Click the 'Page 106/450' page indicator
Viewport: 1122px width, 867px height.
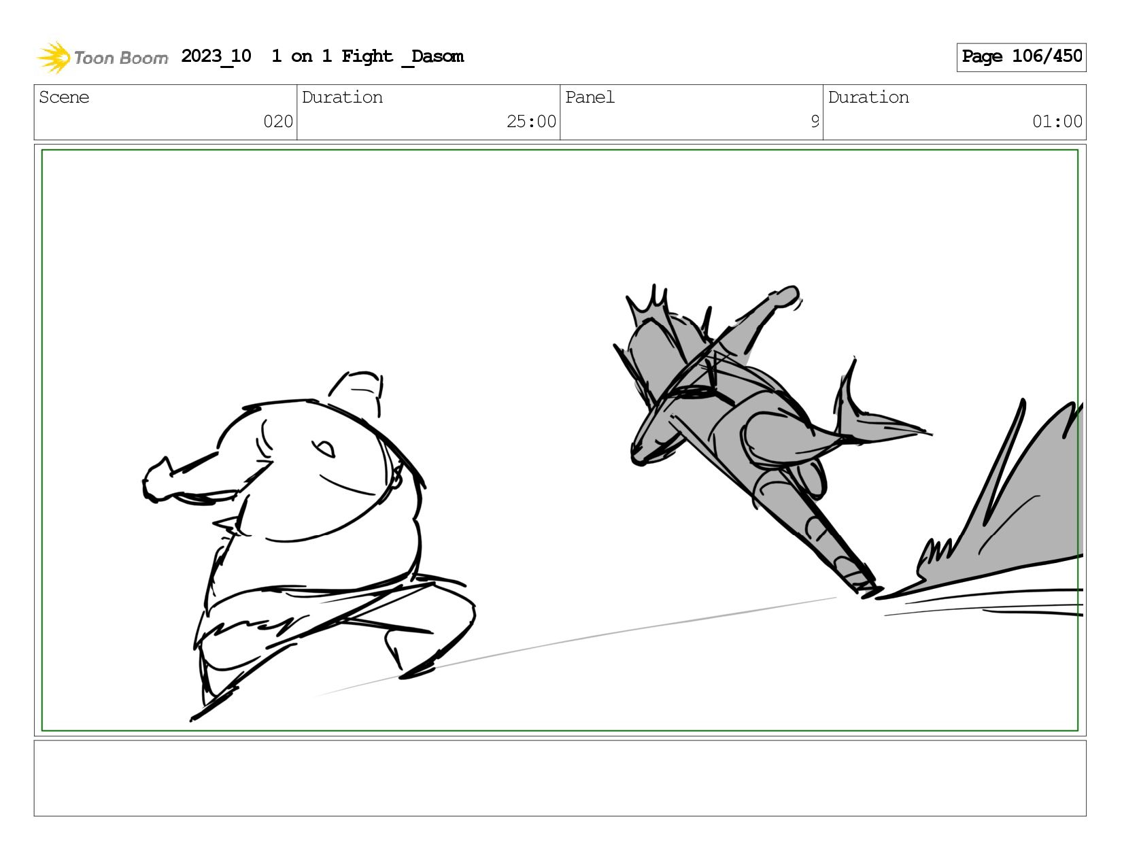click(x=1021, y=57)
